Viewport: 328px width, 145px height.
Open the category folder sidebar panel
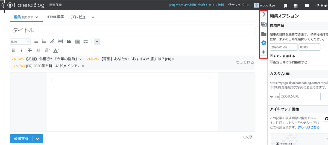264,34
